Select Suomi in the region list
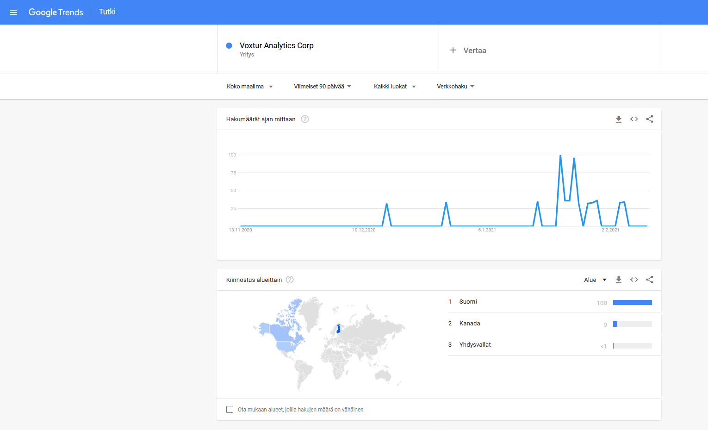This screenshot has height=430, width=708. click(468, 302)
